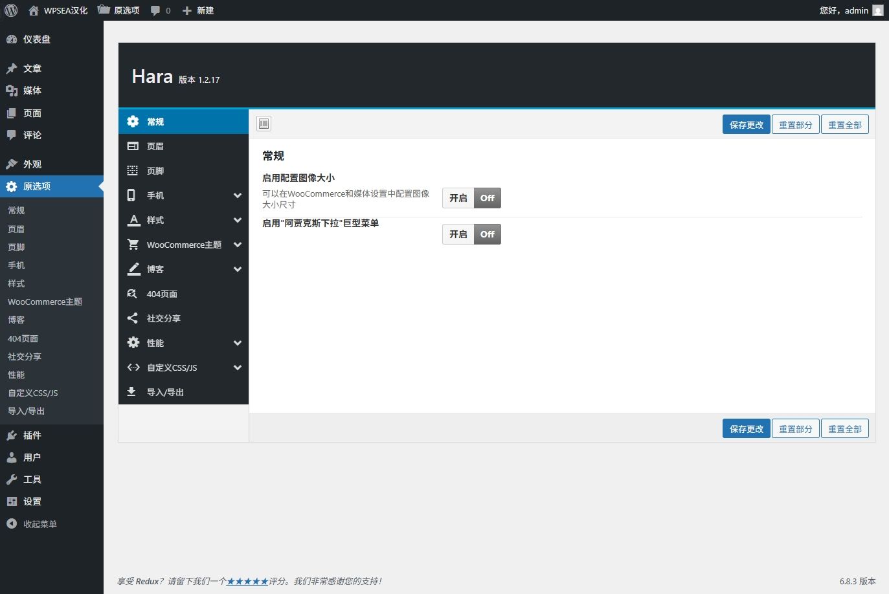Click the 导入/导出 download icon
889x594 pixels.
pyautogui.click(x=132, y=392)
